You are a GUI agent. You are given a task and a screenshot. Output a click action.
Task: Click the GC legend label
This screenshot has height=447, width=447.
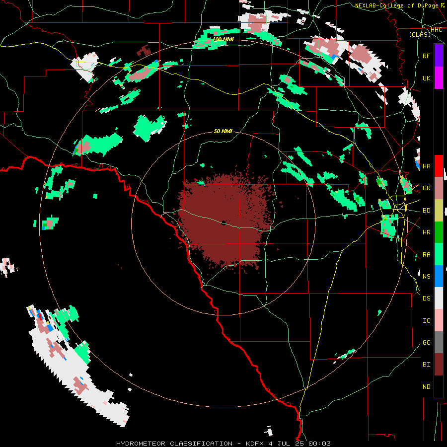(427, 342)
